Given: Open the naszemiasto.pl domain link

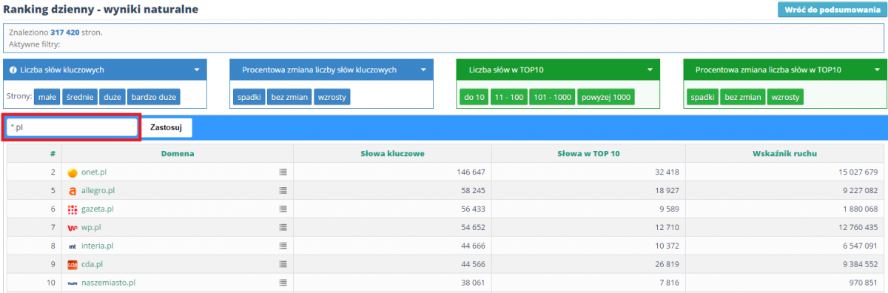Looking at the screenshot, I should coord(108,283).
